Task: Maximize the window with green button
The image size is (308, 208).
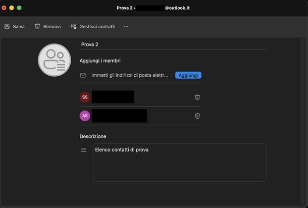Action: 19,8
